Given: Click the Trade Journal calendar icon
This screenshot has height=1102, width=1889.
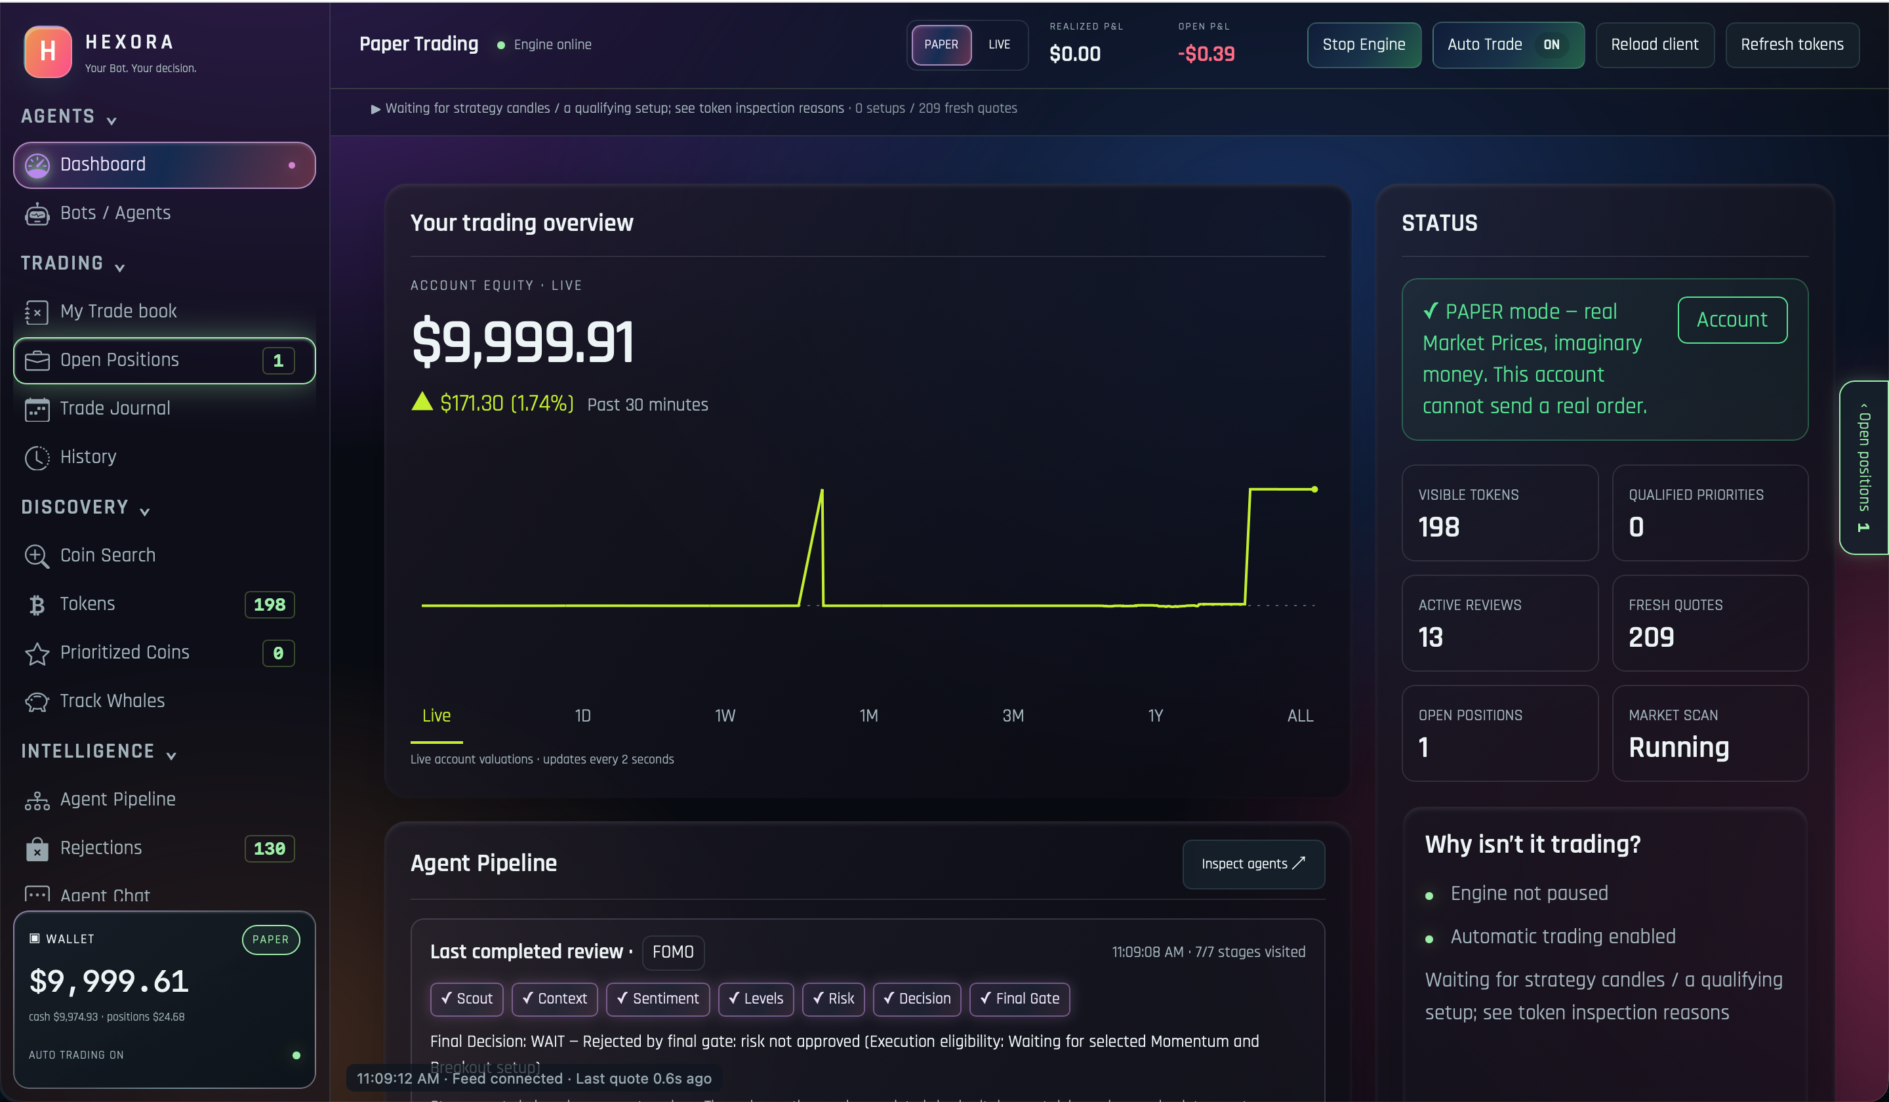Looking at the screenshot, I should click(x=37, y=409).
